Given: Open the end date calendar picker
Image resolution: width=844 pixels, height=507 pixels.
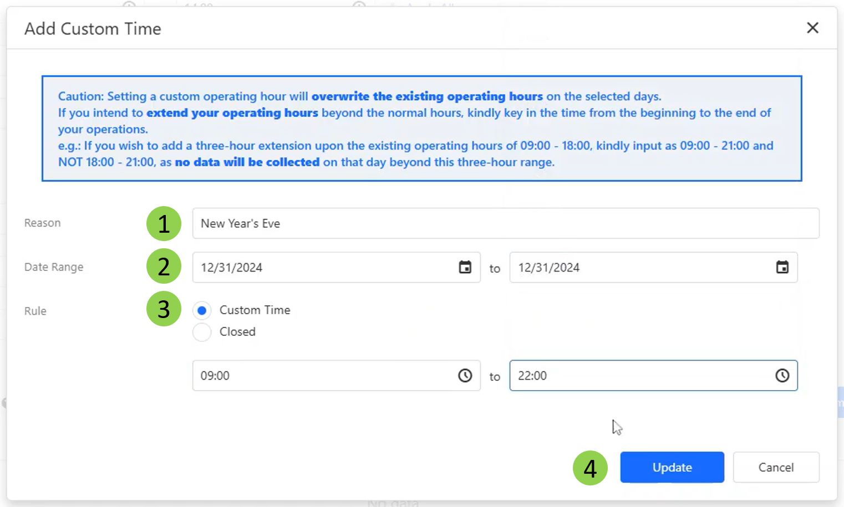Looking at the screenshot, I should 782,268.
